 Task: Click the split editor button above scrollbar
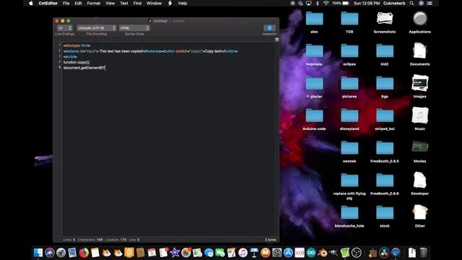[x=277, y=39]
